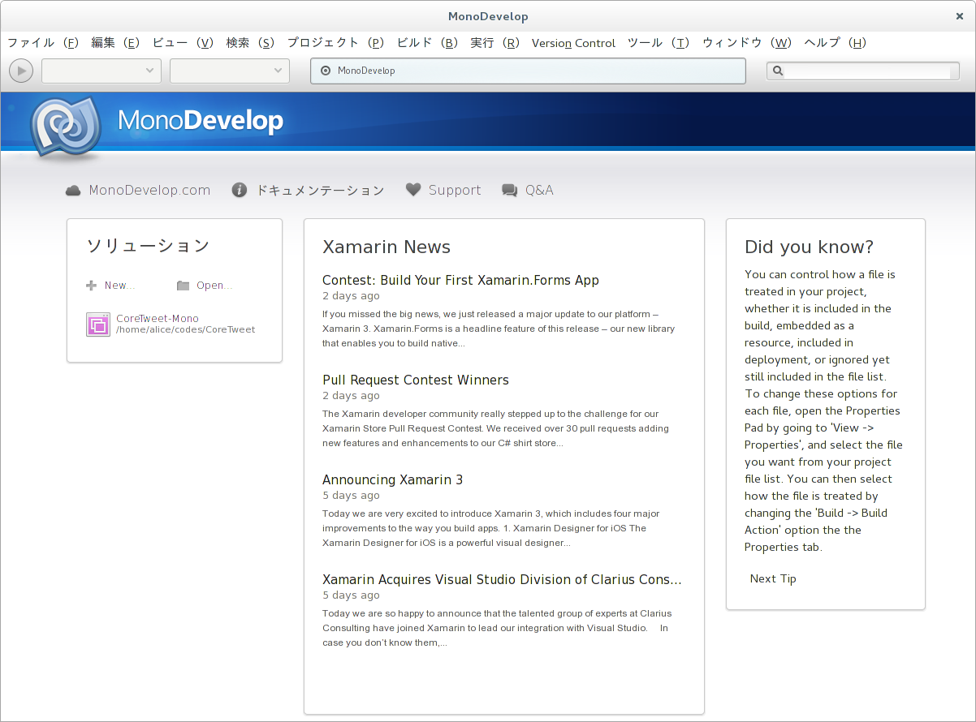Open the ヘルプ (H) menu

coord(836,43)
